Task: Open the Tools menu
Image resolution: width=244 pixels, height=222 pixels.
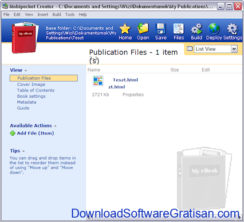Action: coord(70,15)
